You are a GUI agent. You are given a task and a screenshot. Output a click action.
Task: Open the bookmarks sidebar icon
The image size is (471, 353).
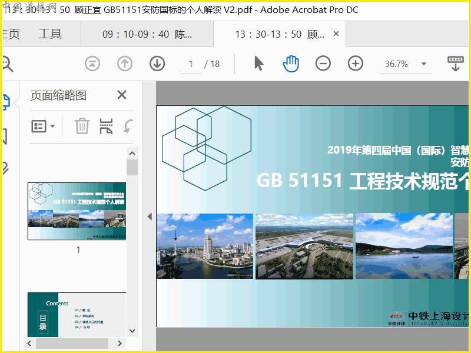(x=5, y=136)
